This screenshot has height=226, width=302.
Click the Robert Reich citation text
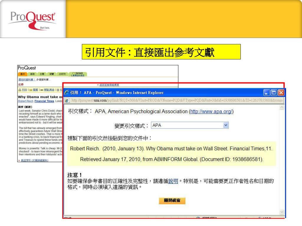point(171,149)
